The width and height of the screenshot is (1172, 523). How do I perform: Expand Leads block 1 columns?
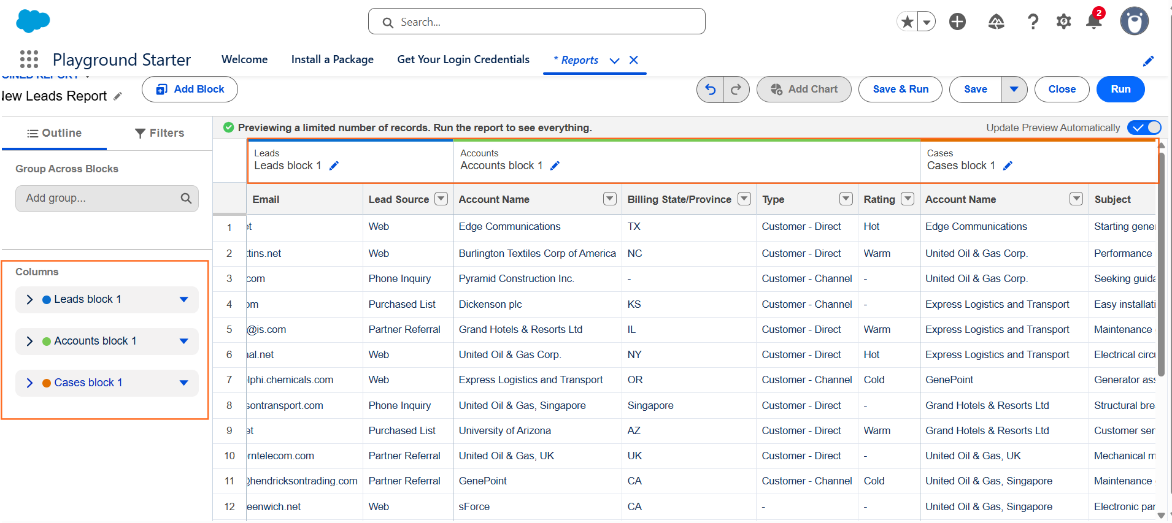pos(29,299)
